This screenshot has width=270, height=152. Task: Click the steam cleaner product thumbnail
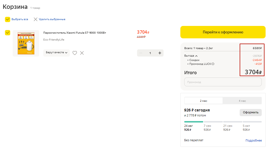[x=26, y=43]
